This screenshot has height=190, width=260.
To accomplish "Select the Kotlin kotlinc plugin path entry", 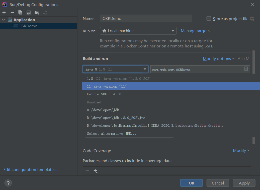I will click(171, 125).
